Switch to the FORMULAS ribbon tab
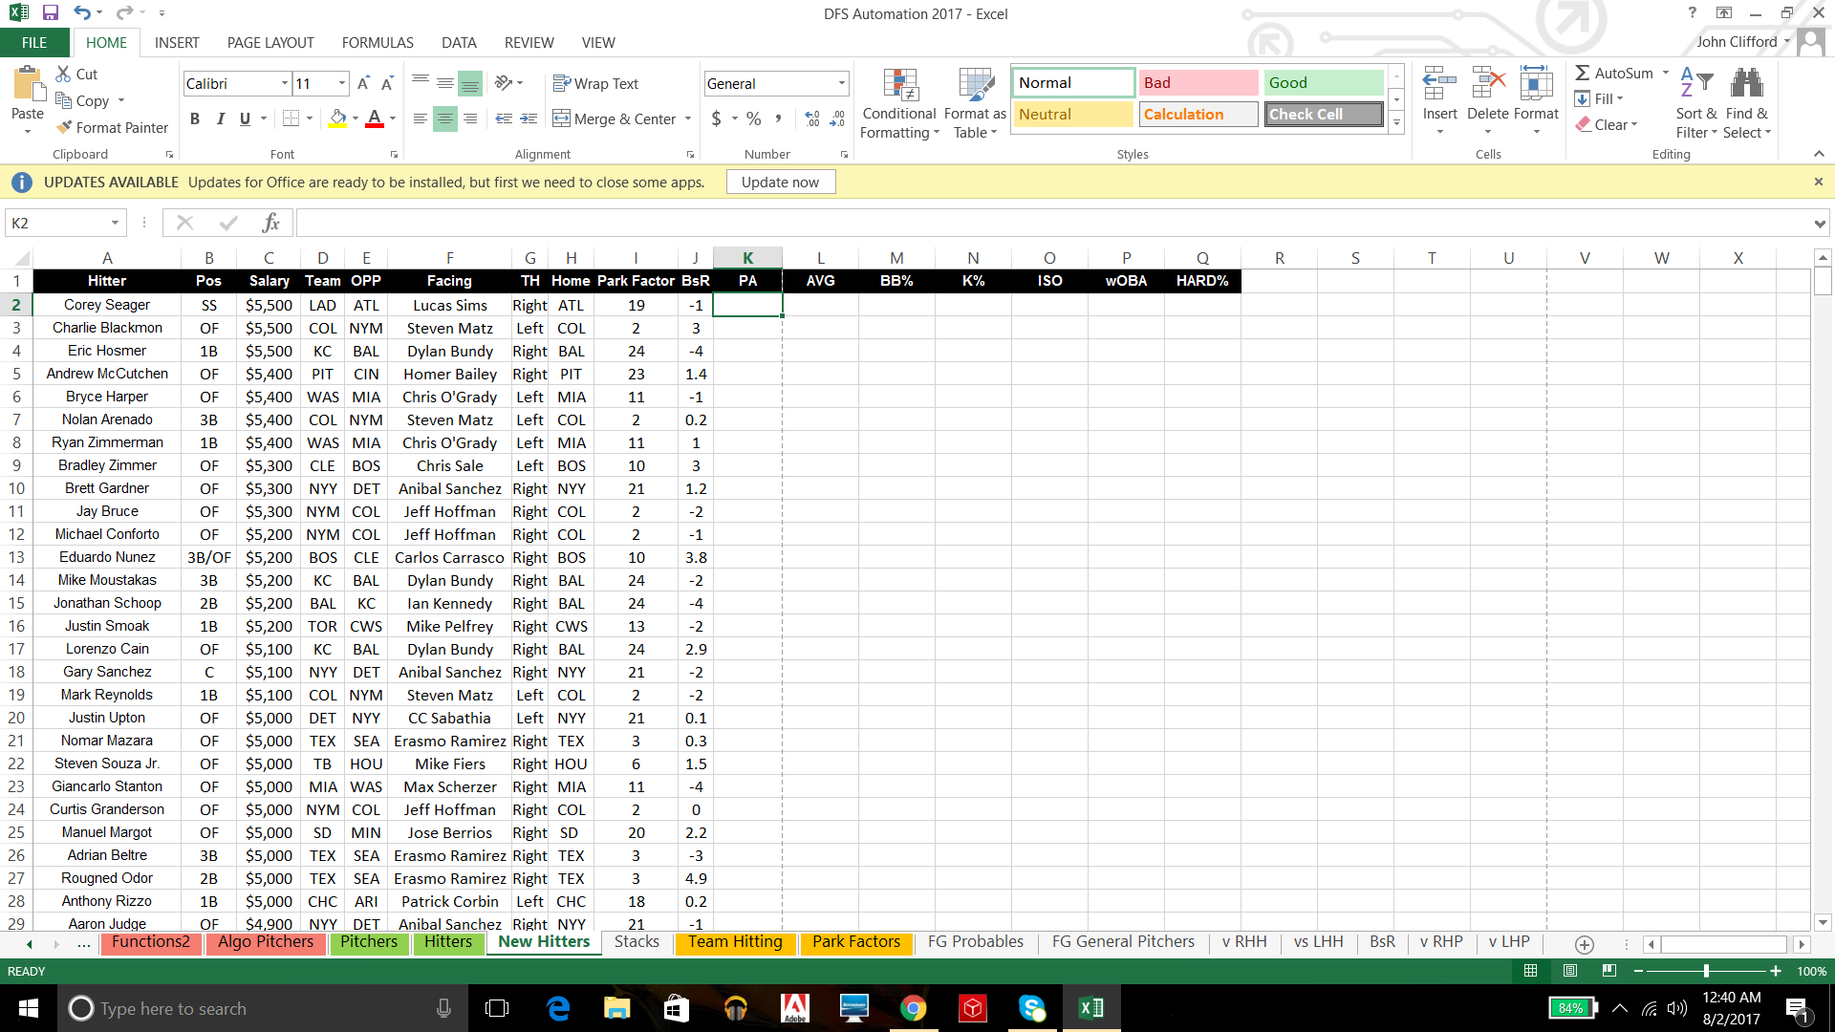Image resolution: width=1835 pixels, height=1032 pixels. coord(378,42)
